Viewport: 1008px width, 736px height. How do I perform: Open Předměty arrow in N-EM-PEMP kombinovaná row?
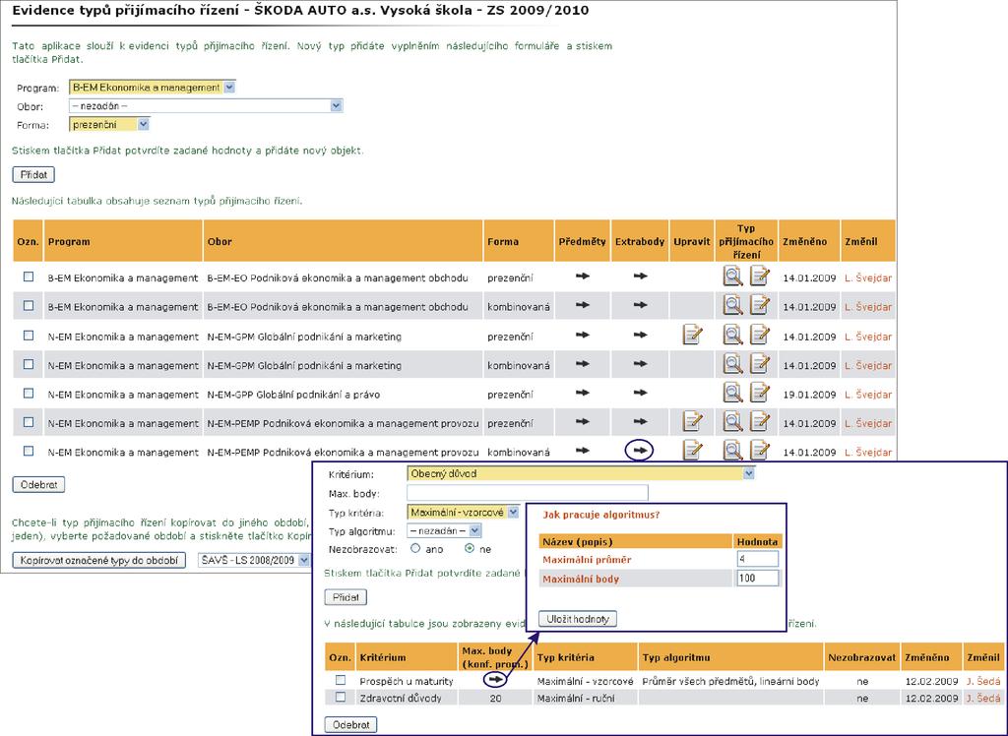(583, 451)
